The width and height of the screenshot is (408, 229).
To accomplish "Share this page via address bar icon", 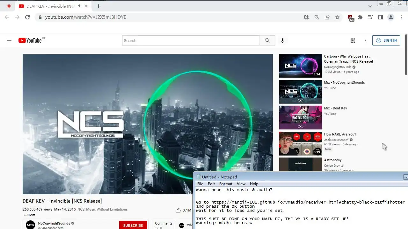I will [x=327, y=17].
